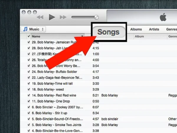Viewport: 177px width, 133px height.
Task: Uncheck the Dont Worry Be song checkbox
Action: click(x=29, y=66)
